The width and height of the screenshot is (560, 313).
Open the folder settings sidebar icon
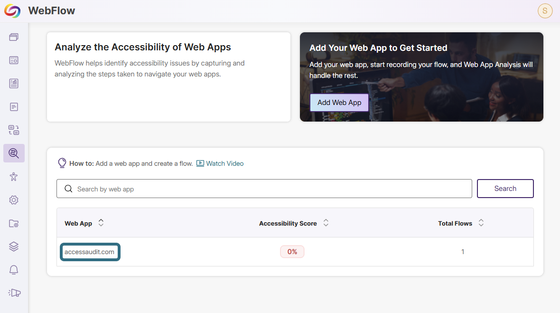click(x=14, y=223)
